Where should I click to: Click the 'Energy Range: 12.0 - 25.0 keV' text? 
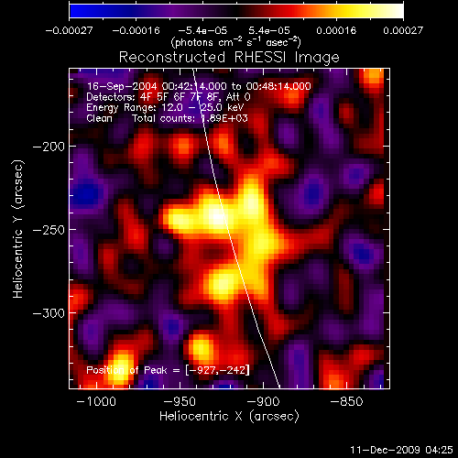tap(165, 107)
